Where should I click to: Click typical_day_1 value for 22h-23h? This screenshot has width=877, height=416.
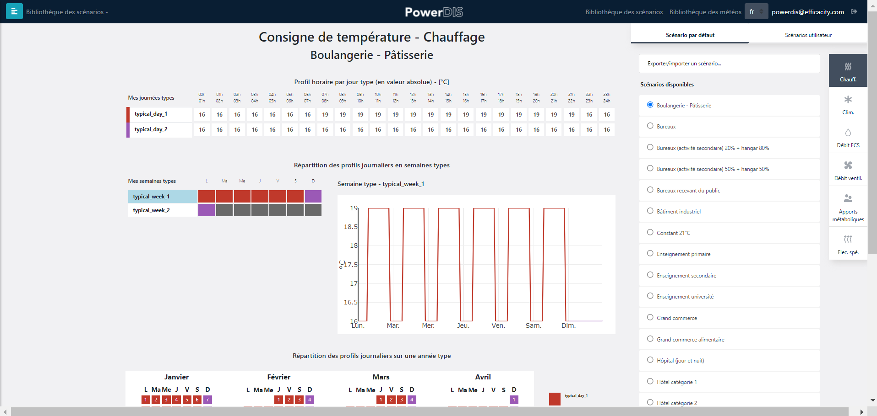[589, 115]
